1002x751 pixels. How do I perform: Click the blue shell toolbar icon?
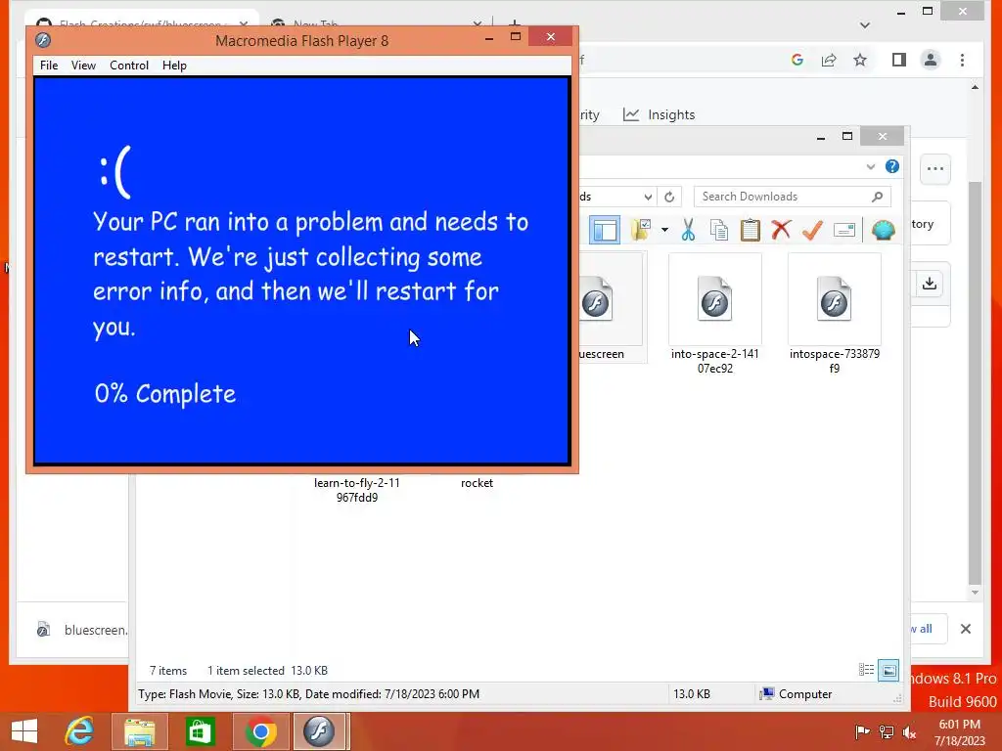(884, 230)
